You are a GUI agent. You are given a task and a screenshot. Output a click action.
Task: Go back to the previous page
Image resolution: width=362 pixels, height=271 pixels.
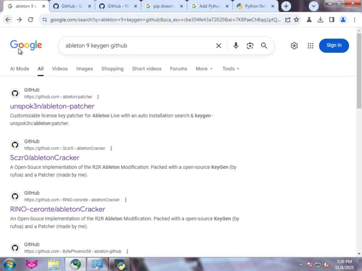click(x=8, y=20)
